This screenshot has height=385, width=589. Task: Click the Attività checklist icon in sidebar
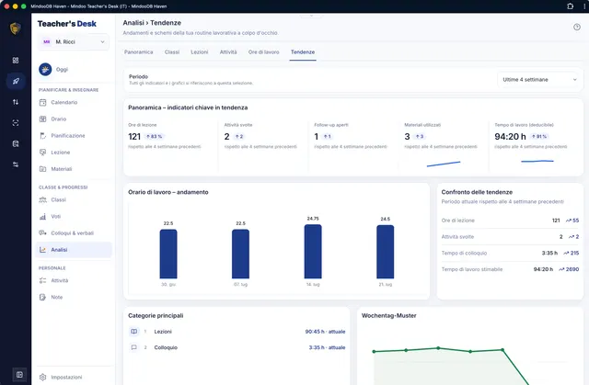click(x=43, y=280)
